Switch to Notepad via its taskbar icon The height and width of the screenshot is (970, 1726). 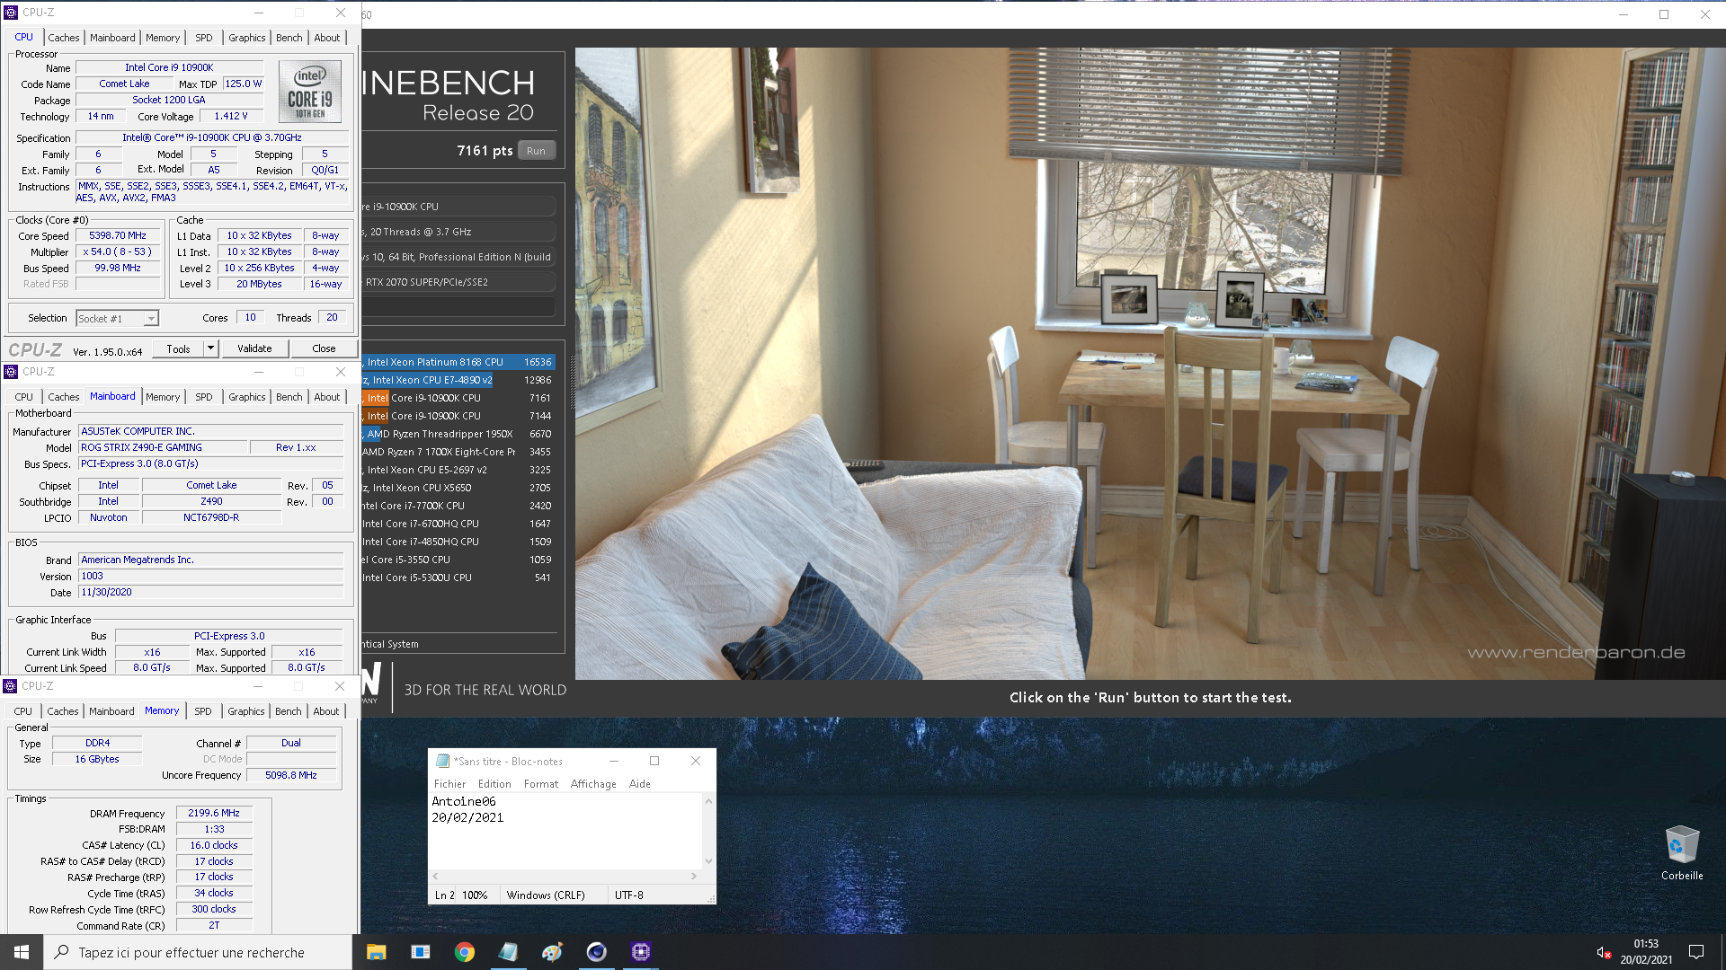(508, 952)
